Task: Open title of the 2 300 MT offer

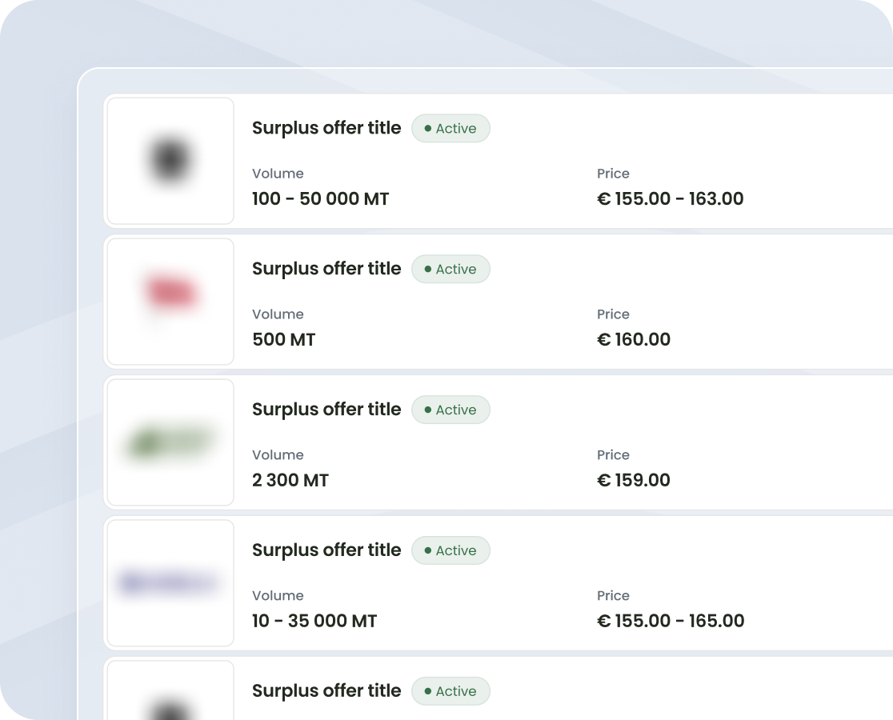Action: click(326, 410)
